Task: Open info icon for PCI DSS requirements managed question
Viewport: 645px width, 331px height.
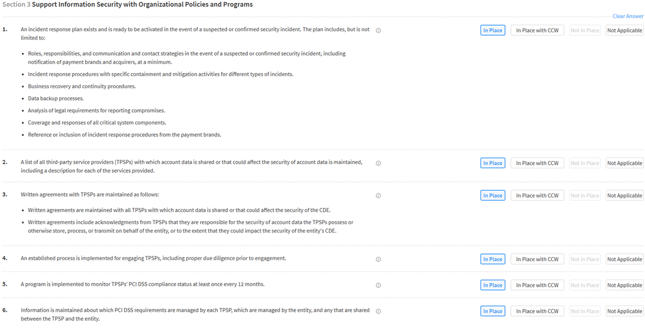Action: coord(378,311)
